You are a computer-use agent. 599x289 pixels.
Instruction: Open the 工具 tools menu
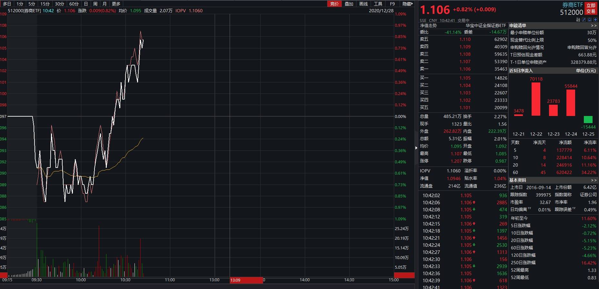point(378,4)
